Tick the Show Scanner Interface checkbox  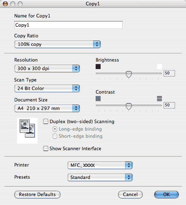click(46, 149)
